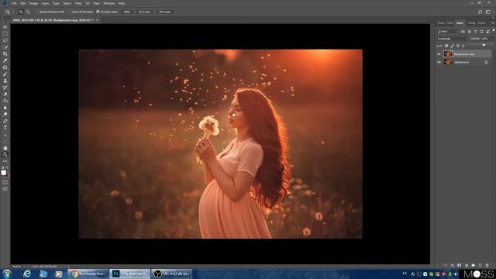Open the Window menu
The image size is (496, 279).
pos(109,3)
